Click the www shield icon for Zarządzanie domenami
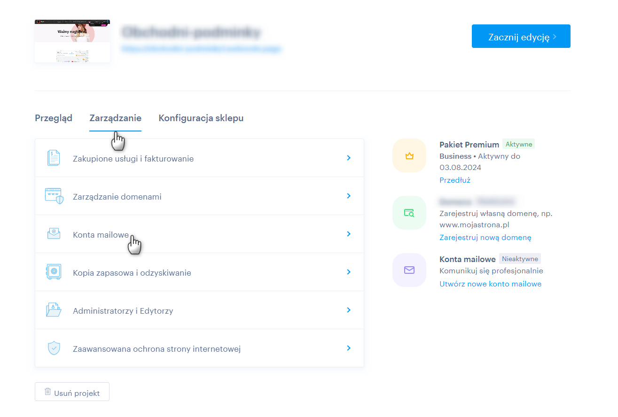 click(54, 196)
